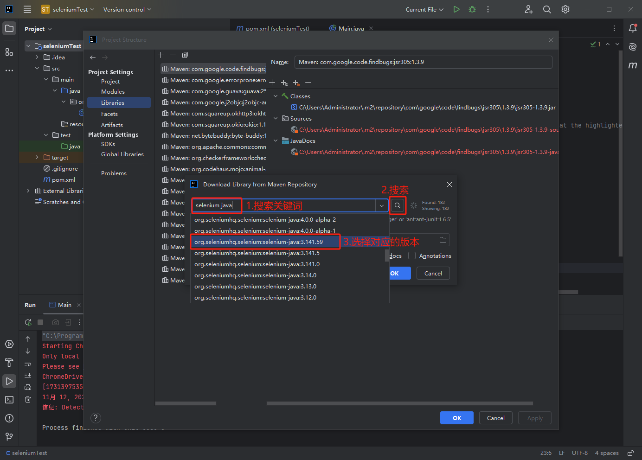642x460 pixels.
Task: Print the console output
Action: coord(28,387)
